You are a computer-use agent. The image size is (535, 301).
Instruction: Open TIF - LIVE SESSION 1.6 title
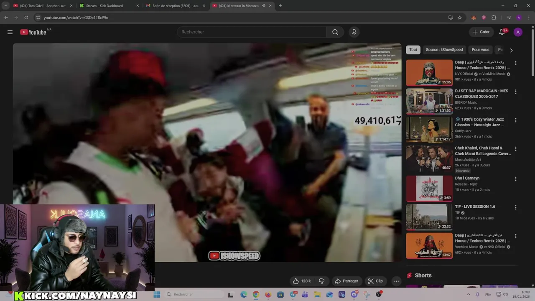point(475,207)
